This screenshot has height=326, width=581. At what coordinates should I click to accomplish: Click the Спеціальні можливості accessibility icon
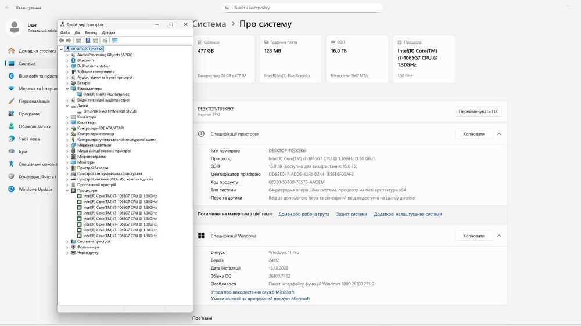point(12,164)
